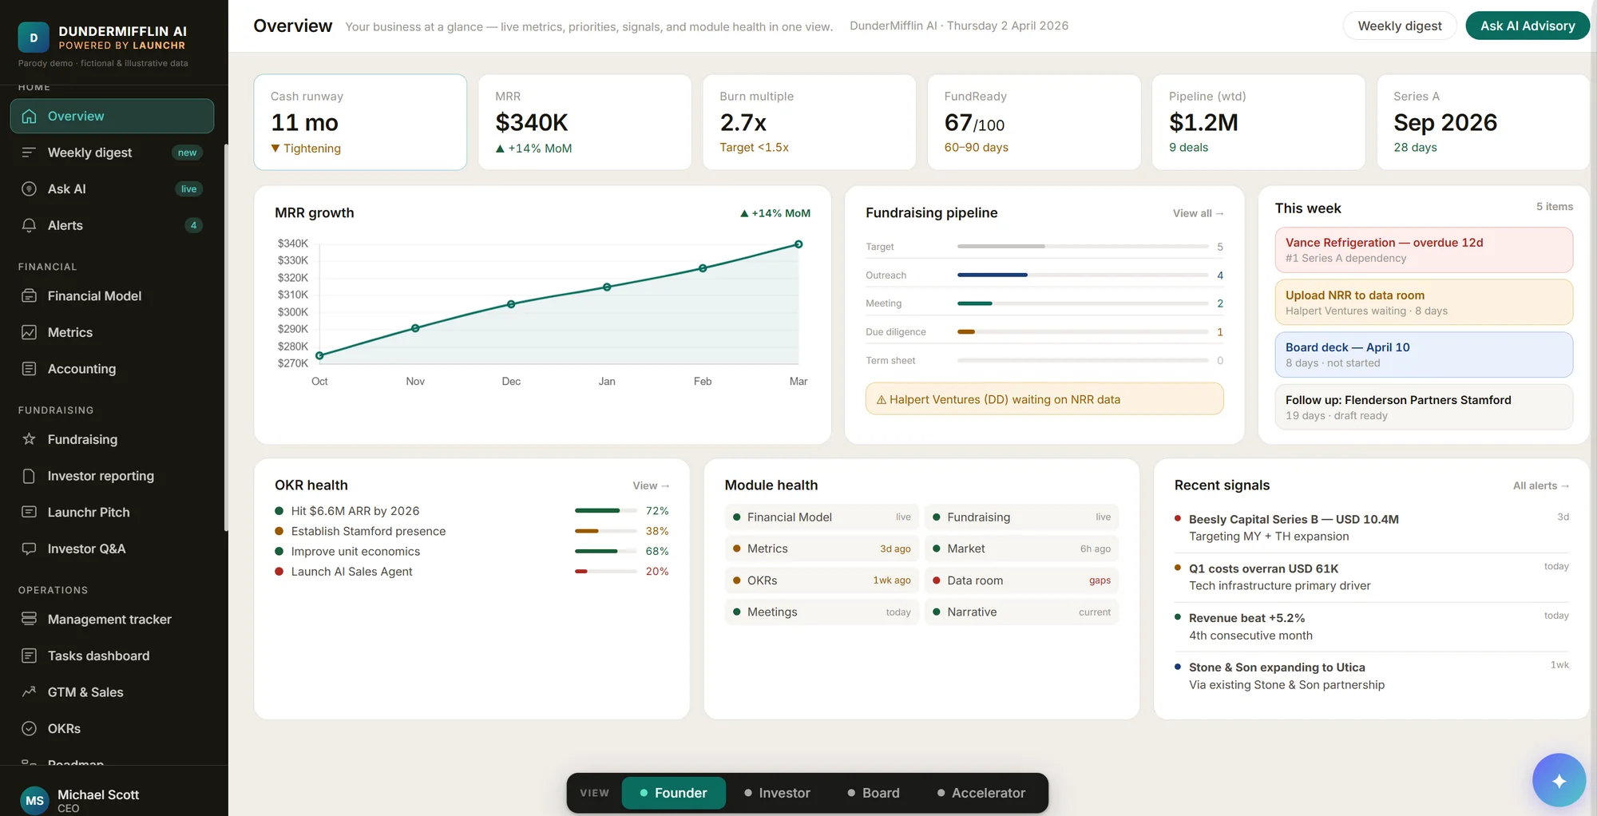The height and width of the screenshot is (816, 1597).
Task: Select Launch AI Sales Agent OKR
Action: (x=472, y=572)
